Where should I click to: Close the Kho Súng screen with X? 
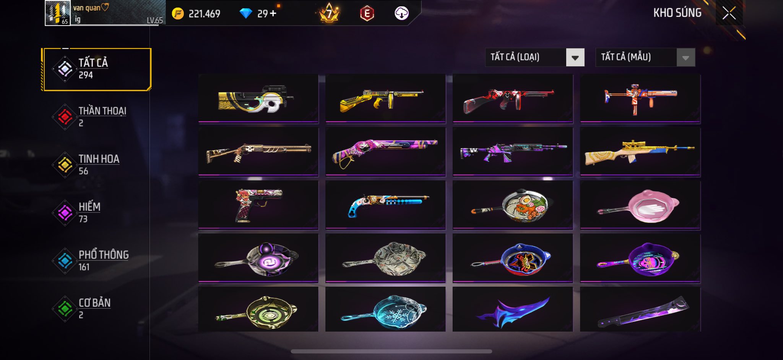(x=729, y=13)
